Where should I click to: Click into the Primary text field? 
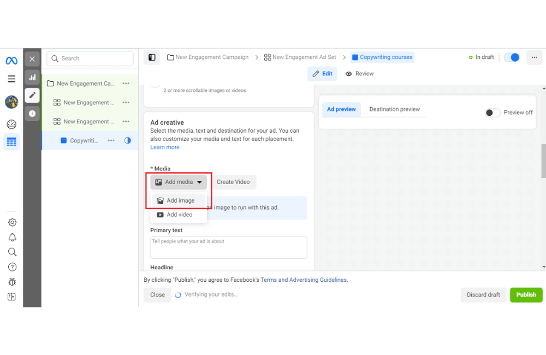228,247
